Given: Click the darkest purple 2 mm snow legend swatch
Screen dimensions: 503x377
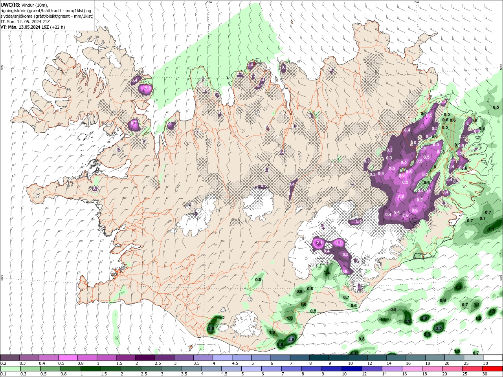Looking at the screenshot, I should [x=145, y=358].
